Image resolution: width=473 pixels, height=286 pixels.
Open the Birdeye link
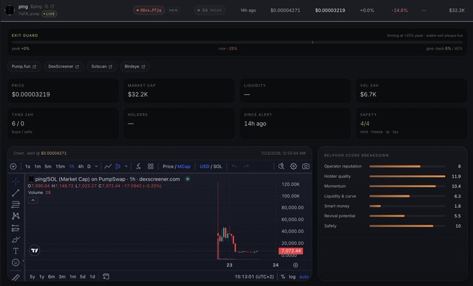click(134, 66)
